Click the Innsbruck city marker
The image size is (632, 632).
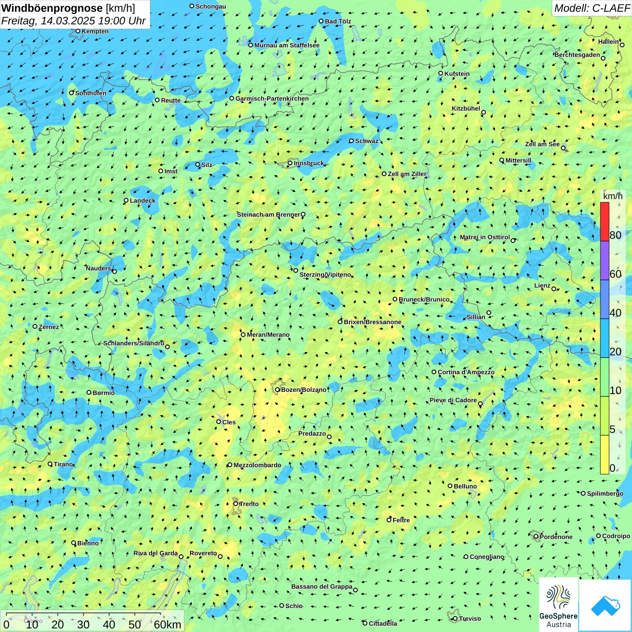coord(290,163)
